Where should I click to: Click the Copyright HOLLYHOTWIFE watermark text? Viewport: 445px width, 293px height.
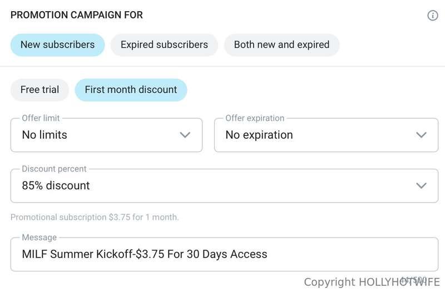tap(372, 282)
